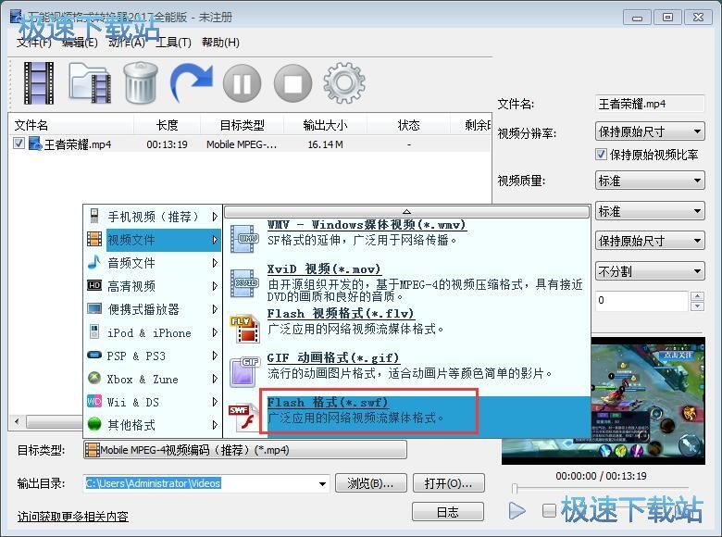This screenshot has width=722, height=537.
Task: Click the XviD format icon
Action: 244,283
